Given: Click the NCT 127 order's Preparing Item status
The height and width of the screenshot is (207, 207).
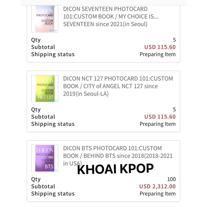Looking at the screenshot, I should tap(157, 124).
